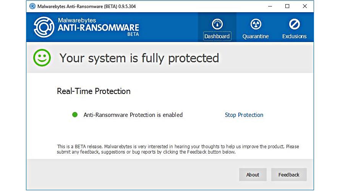The height and width of the screenshot is (191, 340).
Task: Close the Anti-Ransomware window
Action: click(305, 6)
